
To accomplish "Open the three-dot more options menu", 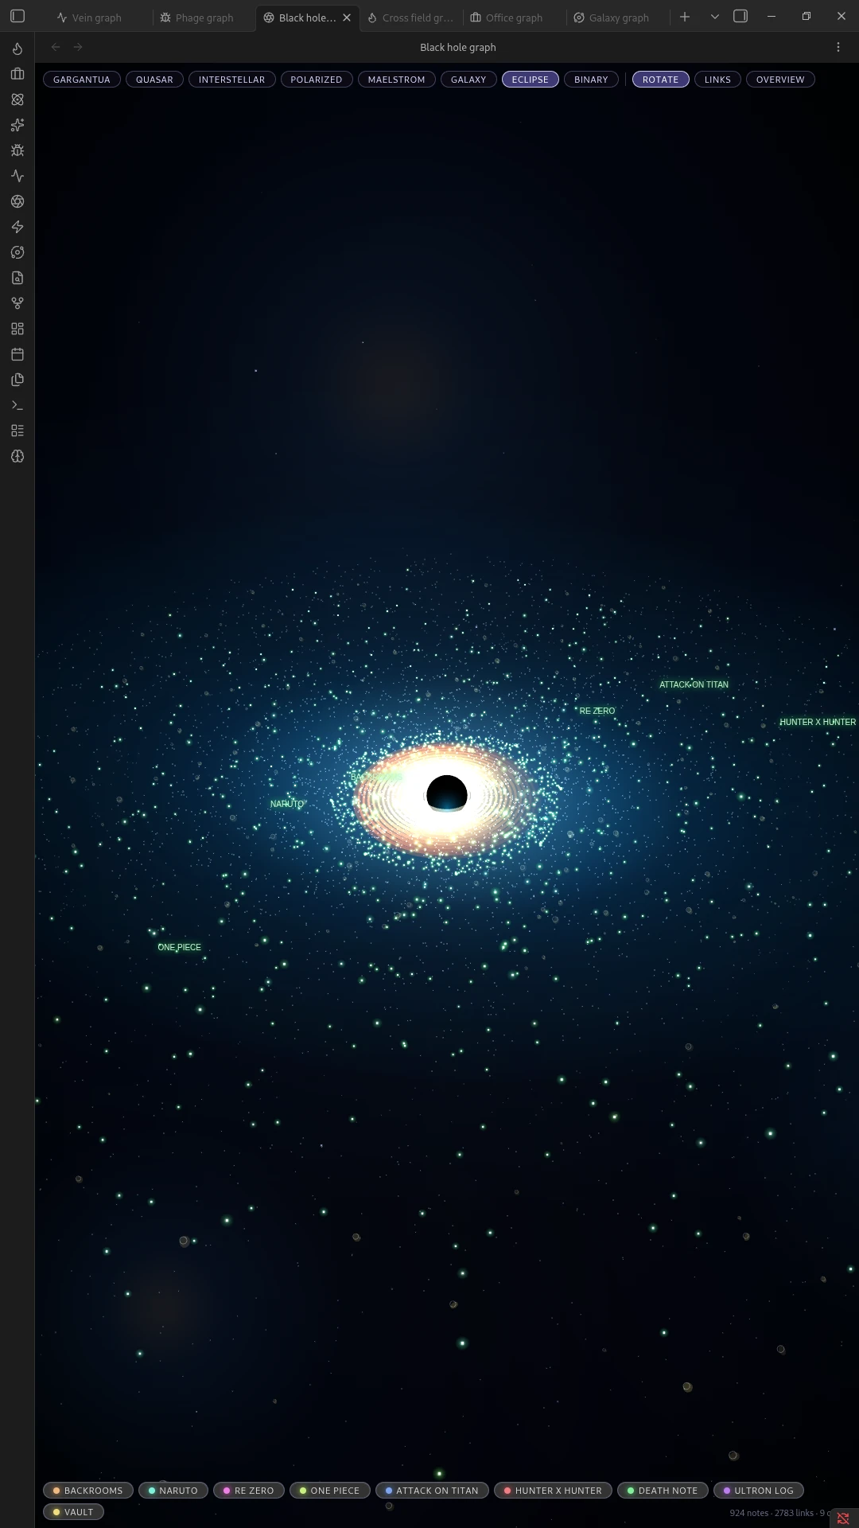I will point(838,47).
